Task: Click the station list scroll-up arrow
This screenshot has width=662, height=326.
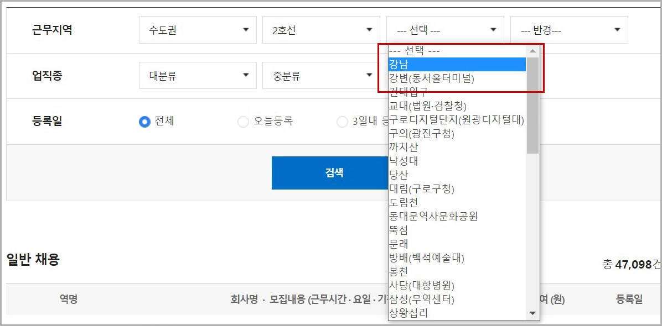Action: point(532,51)
